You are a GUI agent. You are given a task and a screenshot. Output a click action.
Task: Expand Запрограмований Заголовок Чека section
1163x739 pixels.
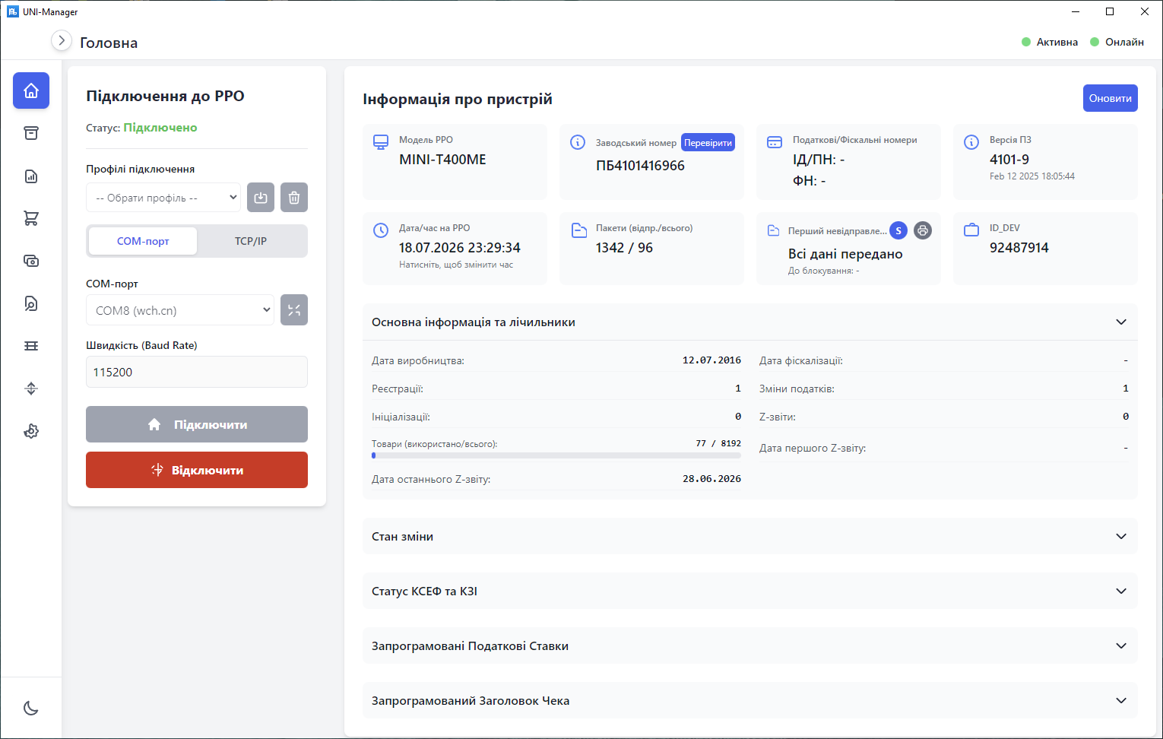[x=750, y=700]
